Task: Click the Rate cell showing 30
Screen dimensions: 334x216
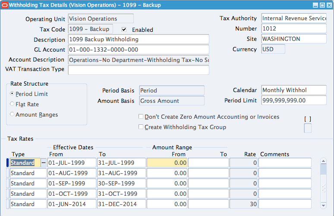Action: pos(243,204)
